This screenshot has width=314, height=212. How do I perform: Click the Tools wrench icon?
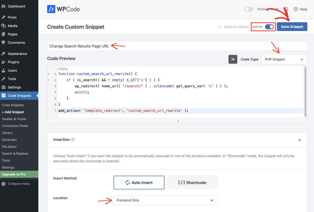point(3,79)
